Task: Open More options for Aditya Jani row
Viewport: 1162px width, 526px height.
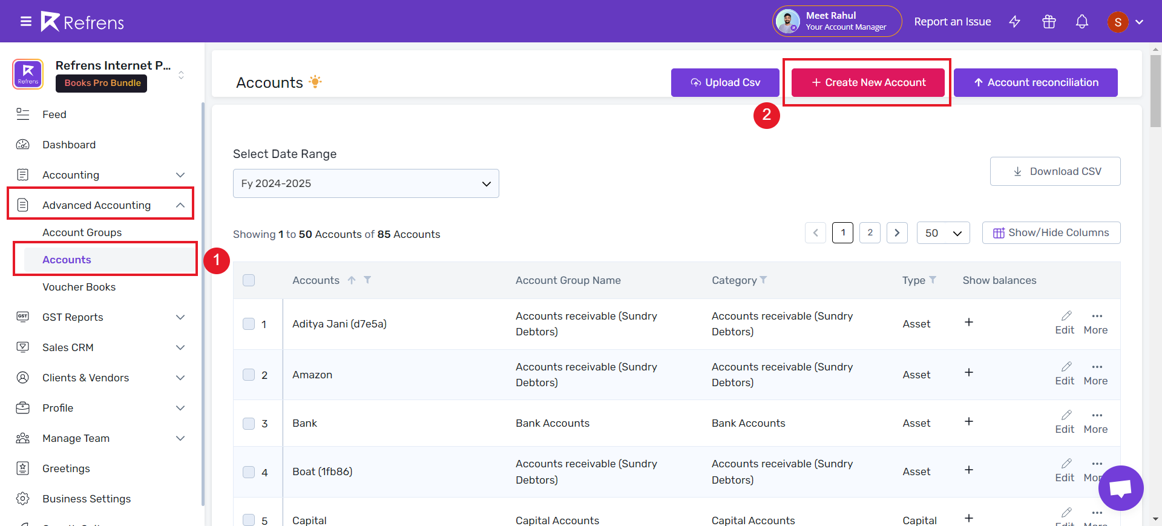Action: click(x=1096, y=323)
